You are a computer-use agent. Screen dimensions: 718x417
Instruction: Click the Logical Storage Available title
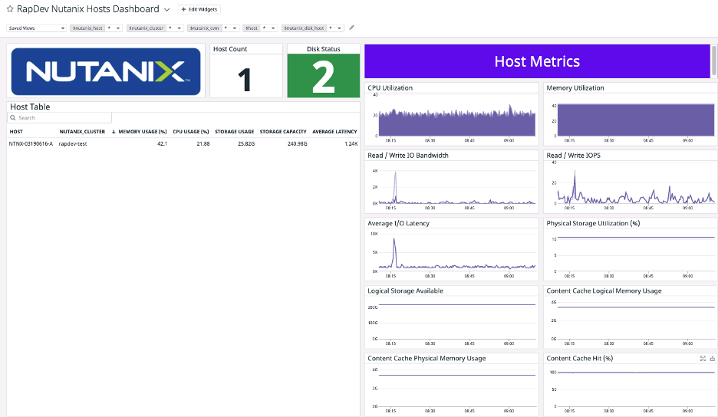pos(405,291)
